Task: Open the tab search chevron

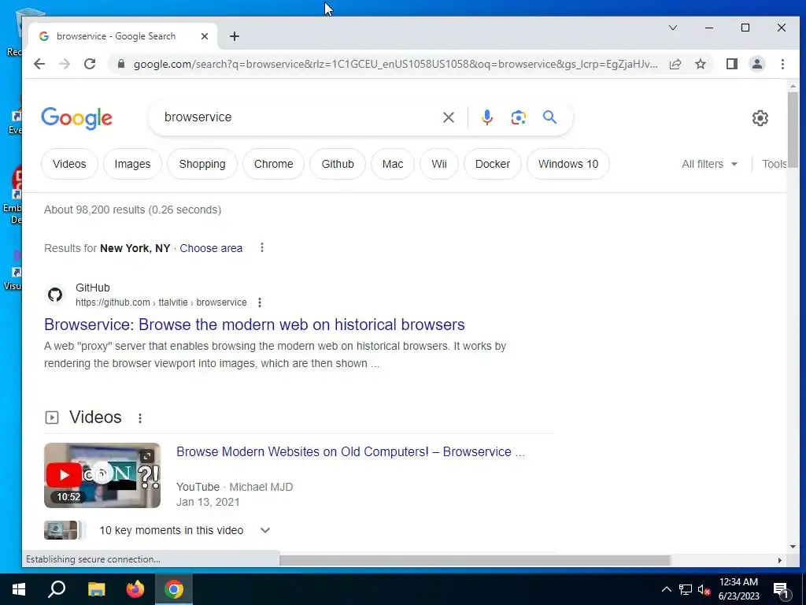Action: click(673, 28)
